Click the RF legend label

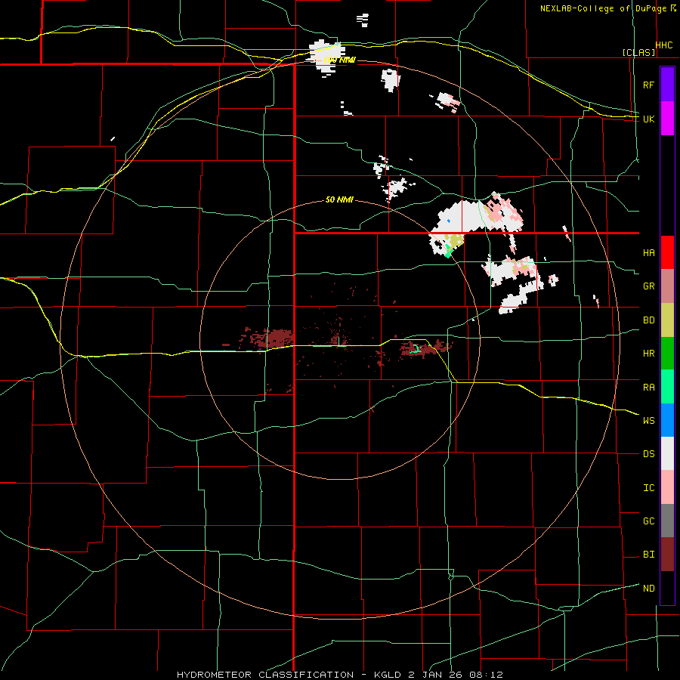click(x=648, y=85)
